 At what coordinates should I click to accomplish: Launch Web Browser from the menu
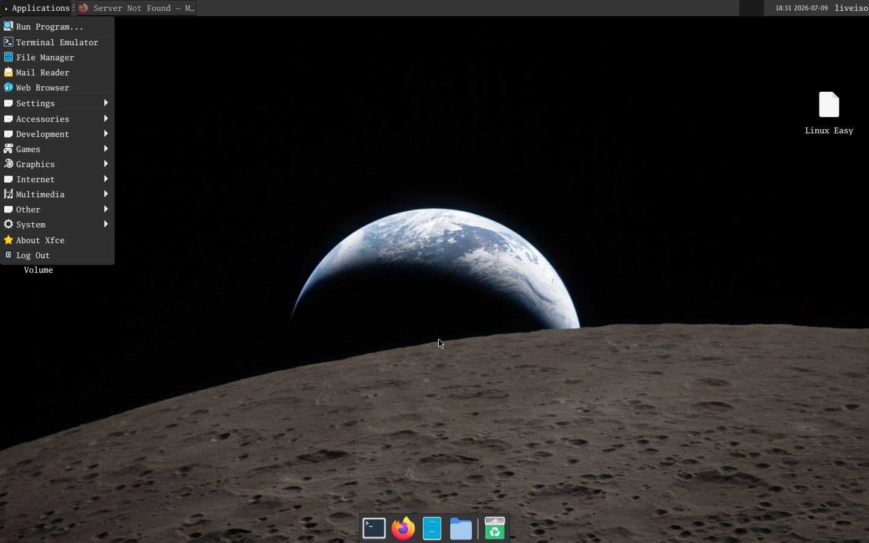[57, 87]
